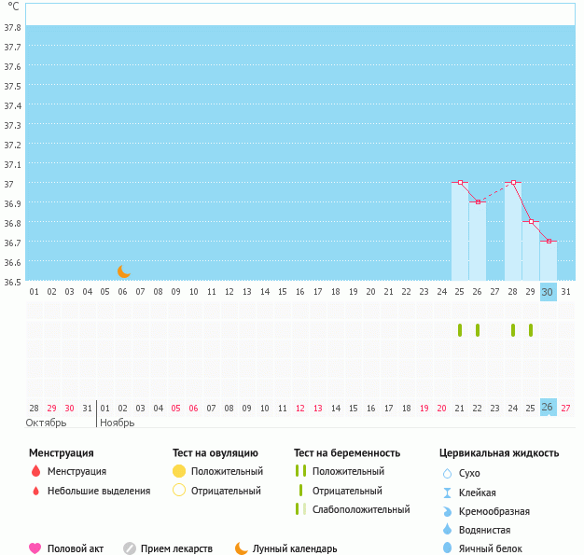Click the Слабоположительный legend label
Screen dimensions: 584x555
click(x=361, y=509)
